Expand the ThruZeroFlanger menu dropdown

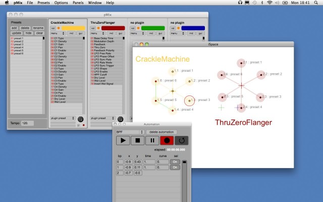(x=97, y=33)
